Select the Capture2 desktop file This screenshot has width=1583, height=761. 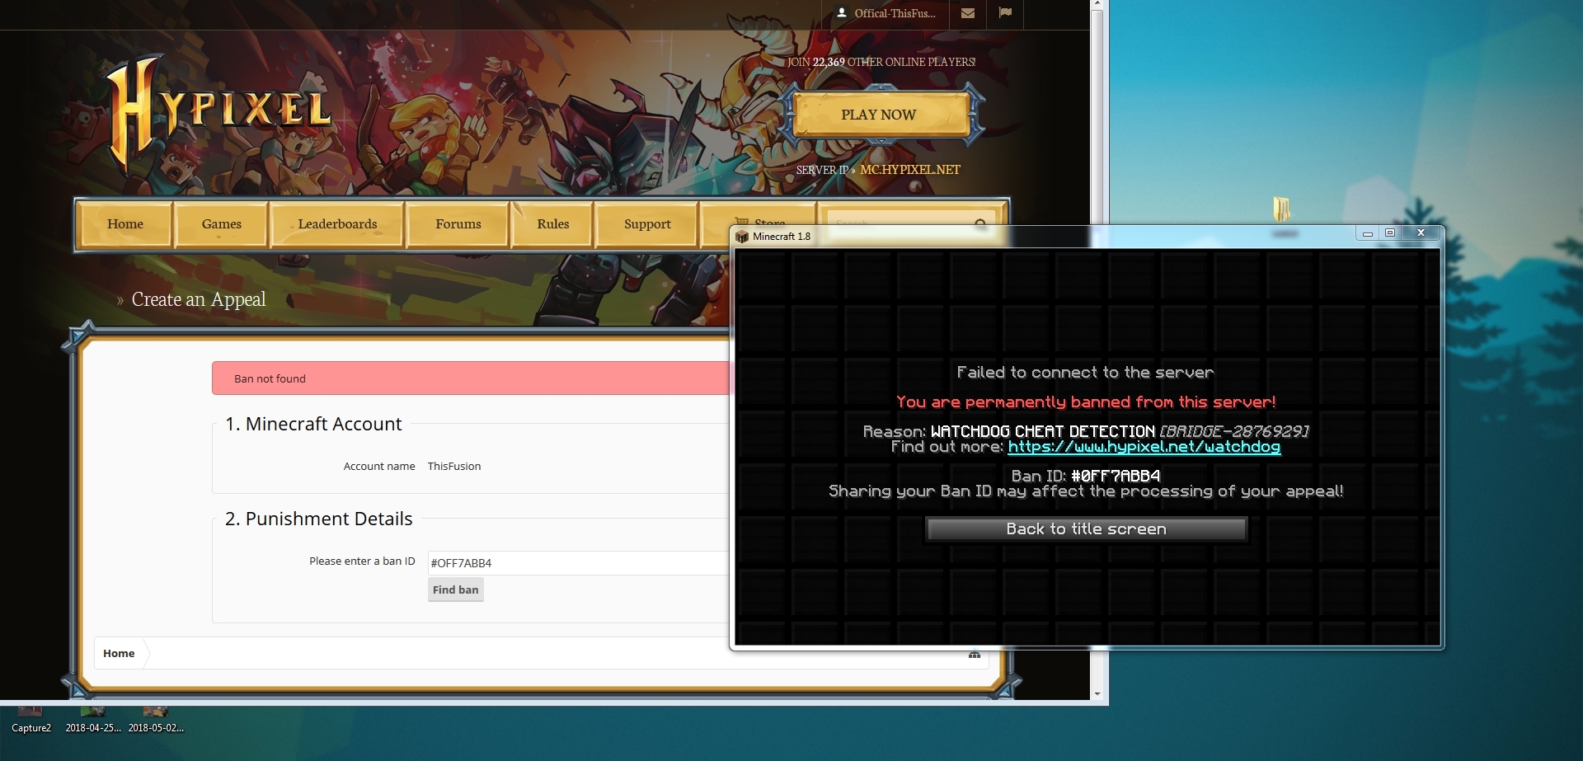[31, 721]
